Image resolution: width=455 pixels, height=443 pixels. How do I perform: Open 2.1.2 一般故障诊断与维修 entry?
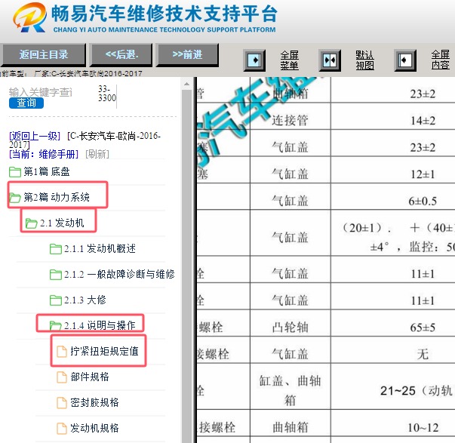119,275
